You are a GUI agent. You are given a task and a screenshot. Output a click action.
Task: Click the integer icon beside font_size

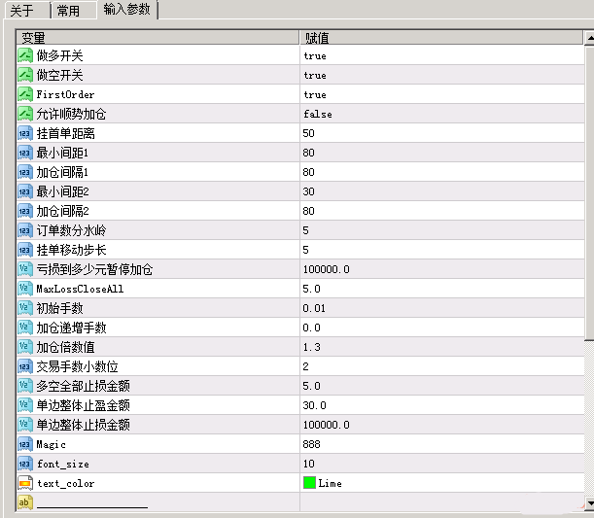(x=25, y=464)
